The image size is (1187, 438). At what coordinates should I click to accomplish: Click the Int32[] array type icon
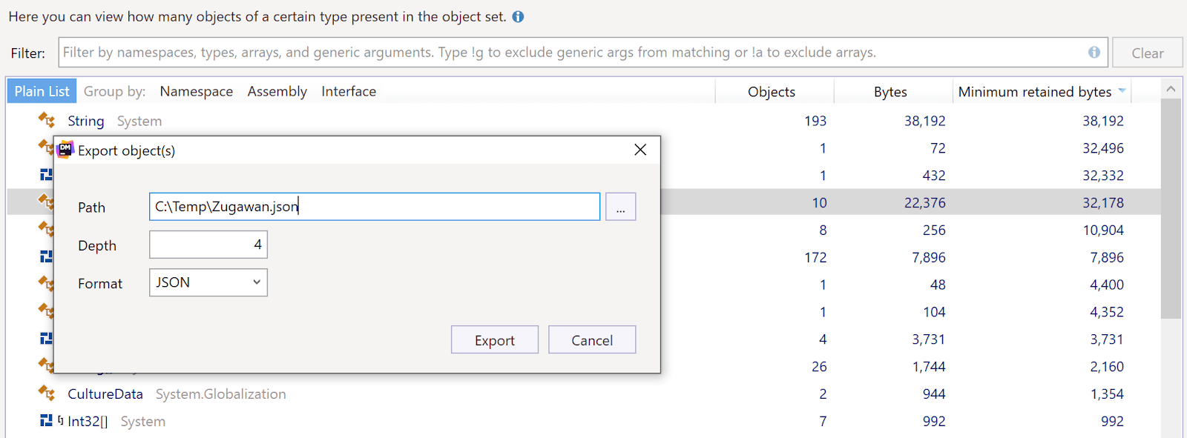click(47, 420)
